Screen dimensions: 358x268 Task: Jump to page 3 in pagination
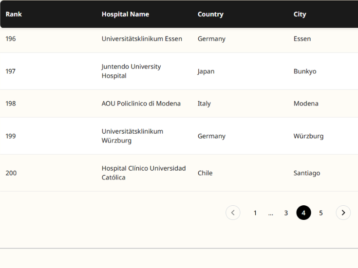(286, 213)
